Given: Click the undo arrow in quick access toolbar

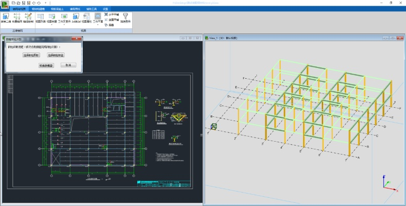Looking at the screenshot, I should point(34,3).
